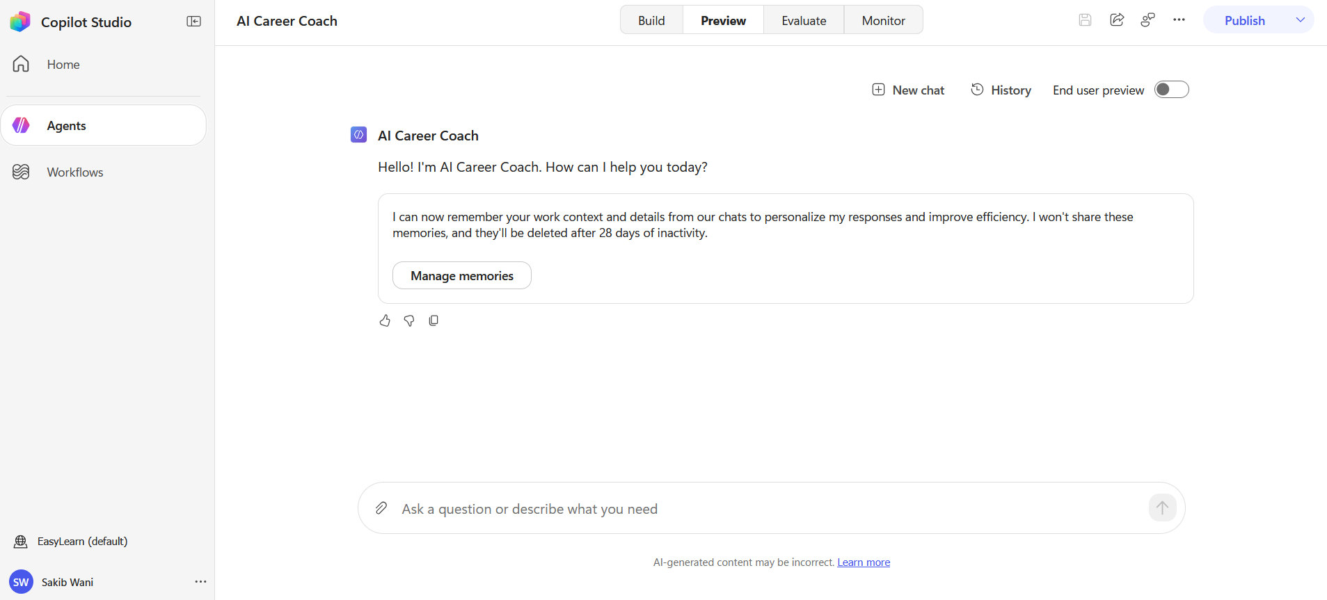The image size is (1327, 600).
Task: Click the Copilot Studio logo icon
Action: pyautogui.click(x=20, y=22)
